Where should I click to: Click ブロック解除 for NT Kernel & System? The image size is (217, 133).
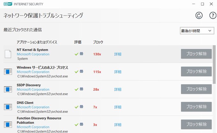(x=196, y=54)
